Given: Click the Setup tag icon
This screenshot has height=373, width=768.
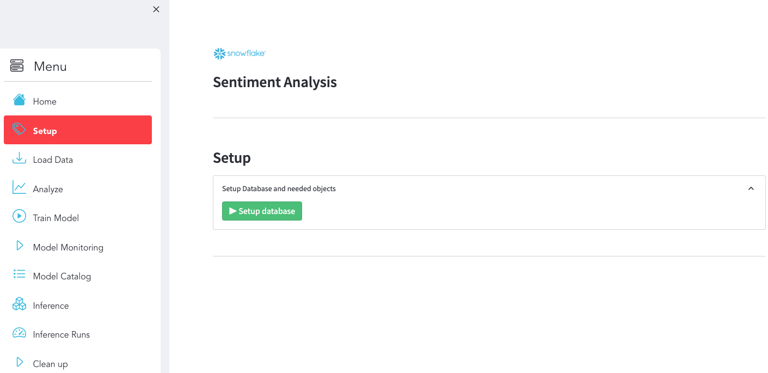Looking at the screenshot, I should coord(19,129).
